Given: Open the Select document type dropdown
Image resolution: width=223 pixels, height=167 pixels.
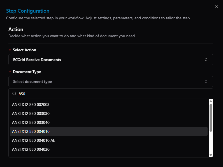Looking at the screenshot, I should click(x=111, y=82).
